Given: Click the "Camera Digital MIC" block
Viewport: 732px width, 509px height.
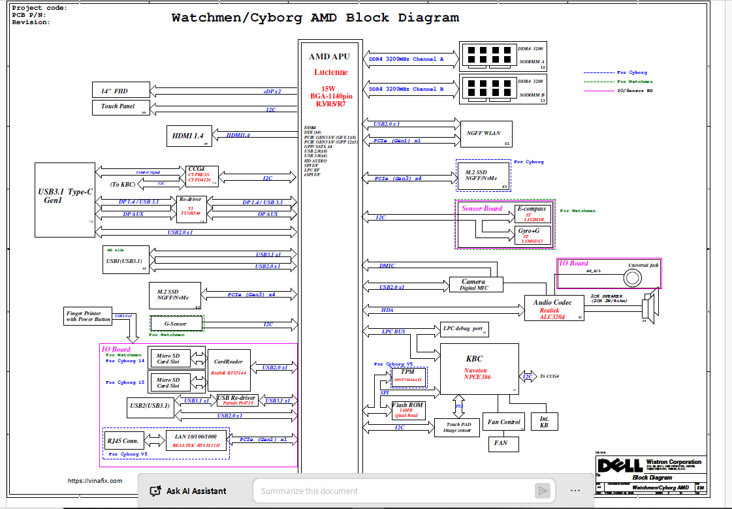Looking at the screenshot, I should pos(476,285).
